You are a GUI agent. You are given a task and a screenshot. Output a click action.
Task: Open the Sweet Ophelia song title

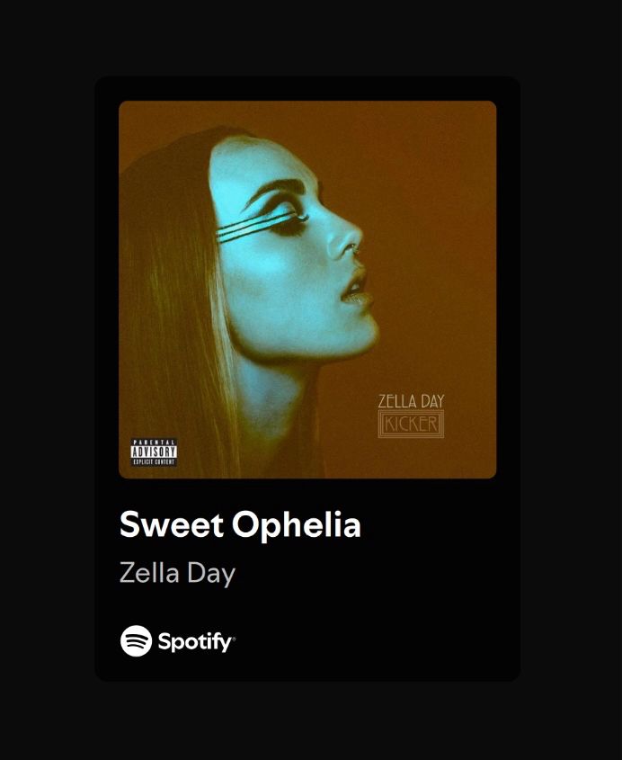pyautogui.click(x=240, y=525)
